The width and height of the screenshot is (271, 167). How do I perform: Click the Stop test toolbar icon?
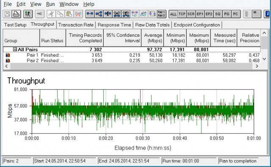(x=39, y=14)
